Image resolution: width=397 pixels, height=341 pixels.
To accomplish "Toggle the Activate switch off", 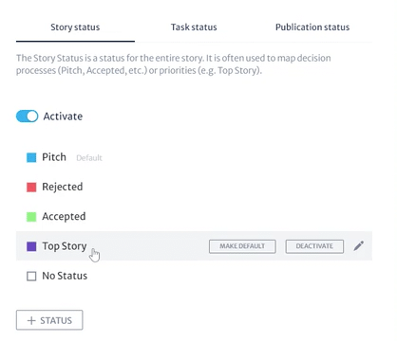I will tap(28, 117).
